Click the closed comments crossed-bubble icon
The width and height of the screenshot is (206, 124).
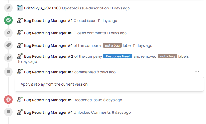click(x=8, y=33)
